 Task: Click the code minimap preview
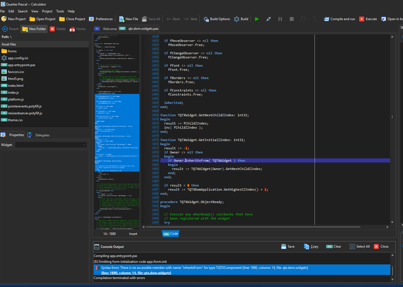point(117,132)
